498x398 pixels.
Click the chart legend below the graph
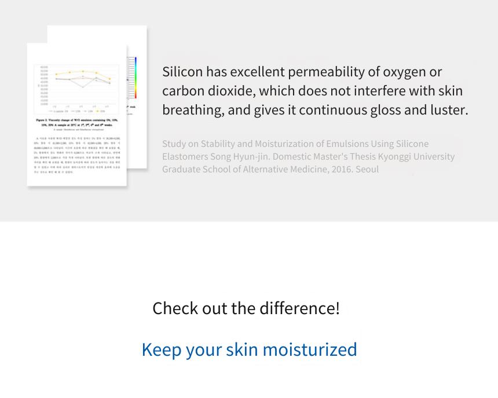76,112
